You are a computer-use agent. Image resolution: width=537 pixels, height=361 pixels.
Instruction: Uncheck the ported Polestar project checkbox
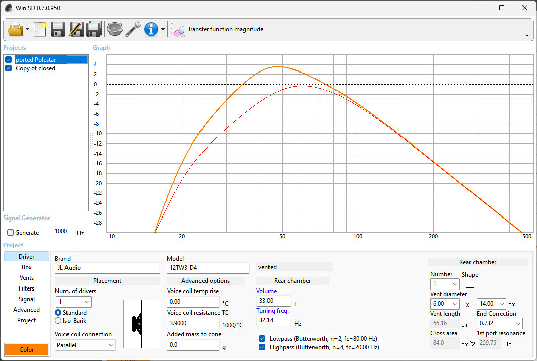click(x=8, y=60)
